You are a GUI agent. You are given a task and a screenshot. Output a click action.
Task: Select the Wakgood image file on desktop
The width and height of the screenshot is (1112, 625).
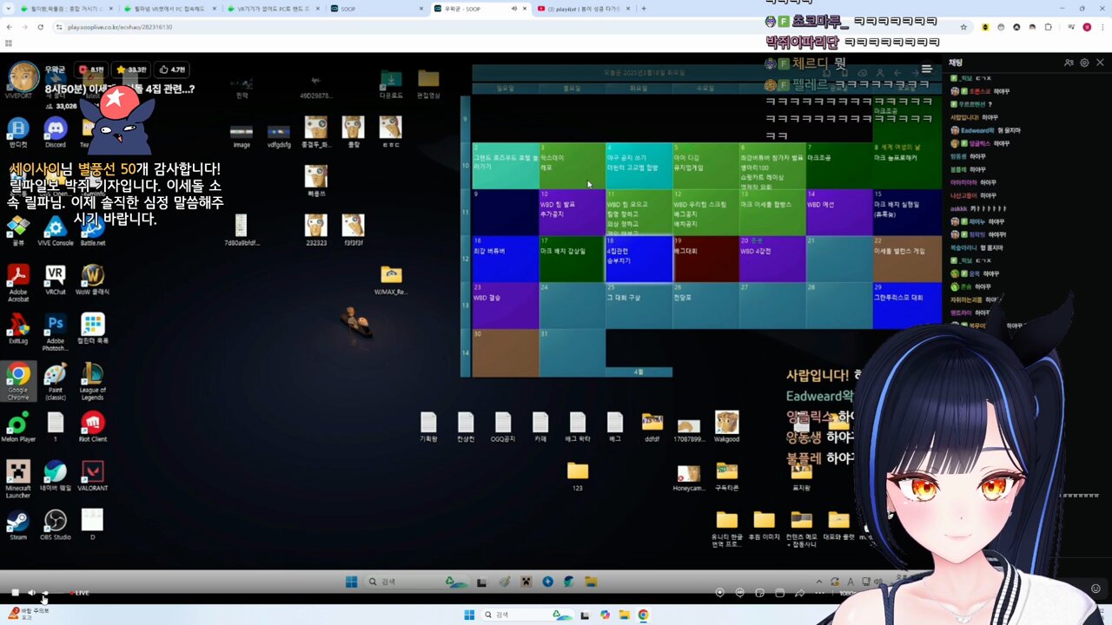726,426
